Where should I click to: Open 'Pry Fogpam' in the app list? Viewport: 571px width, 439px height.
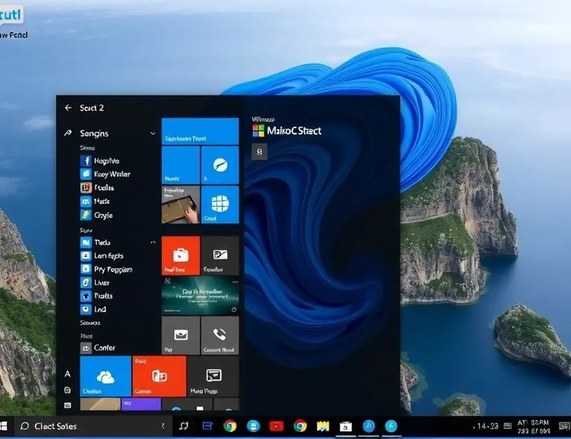[106, 270]
